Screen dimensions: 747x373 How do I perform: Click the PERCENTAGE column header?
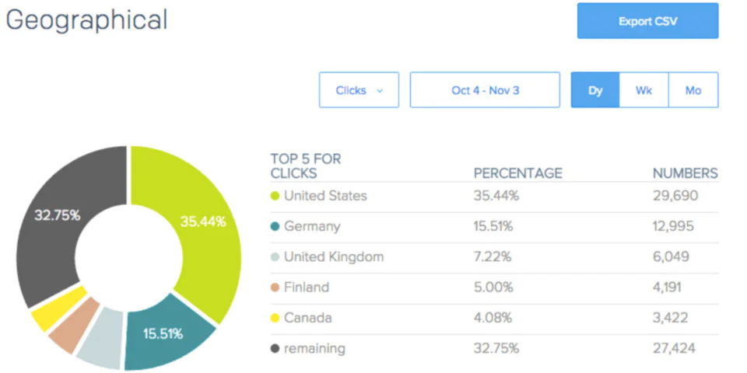pos(518,173)
